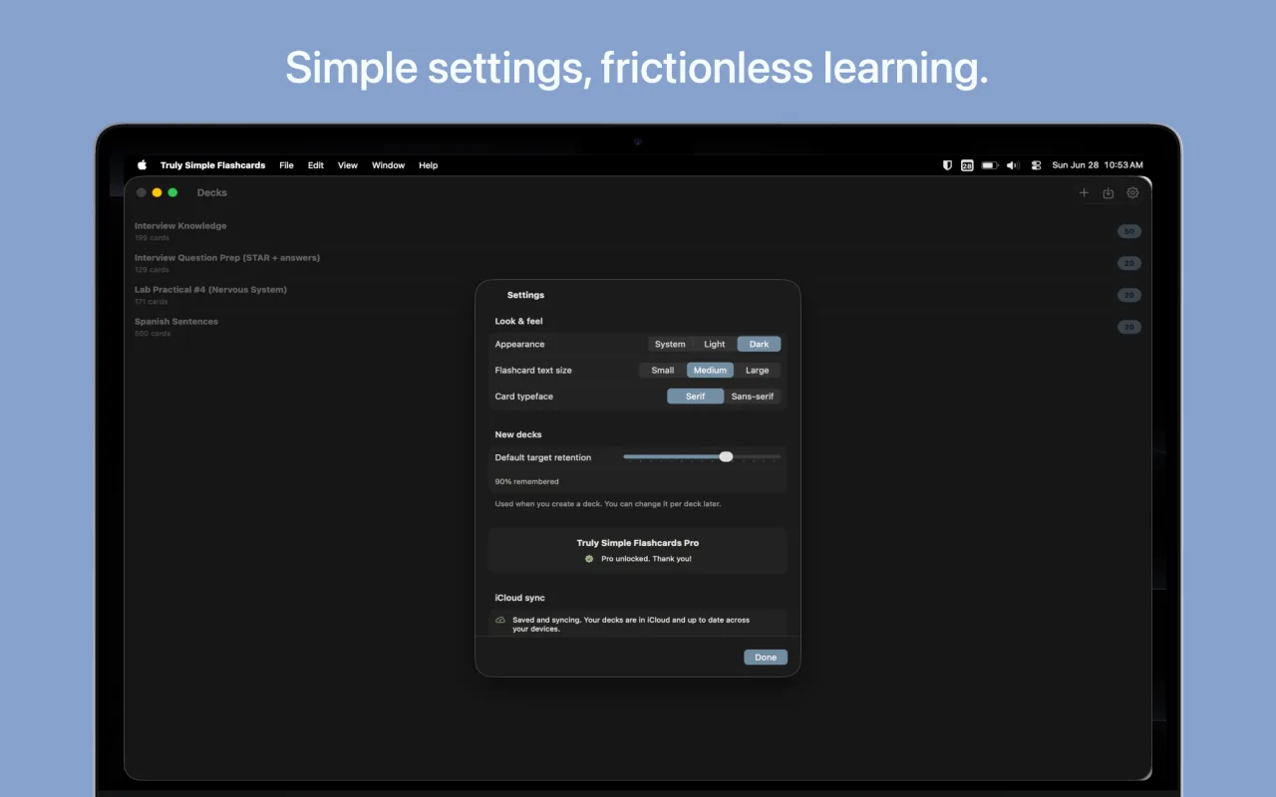Click the 20 badge on Spanish Sentences row
Screen dimensions: 1276x797
coord(1129,327)
